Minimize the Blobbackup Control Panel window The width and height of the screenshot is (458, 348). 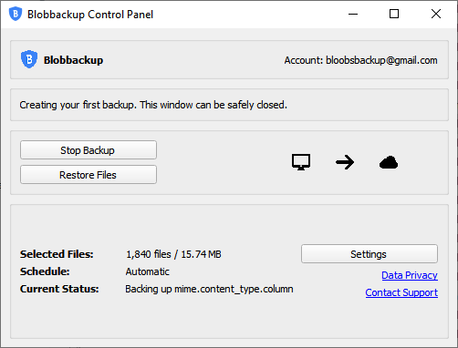(x=353, y=14)
